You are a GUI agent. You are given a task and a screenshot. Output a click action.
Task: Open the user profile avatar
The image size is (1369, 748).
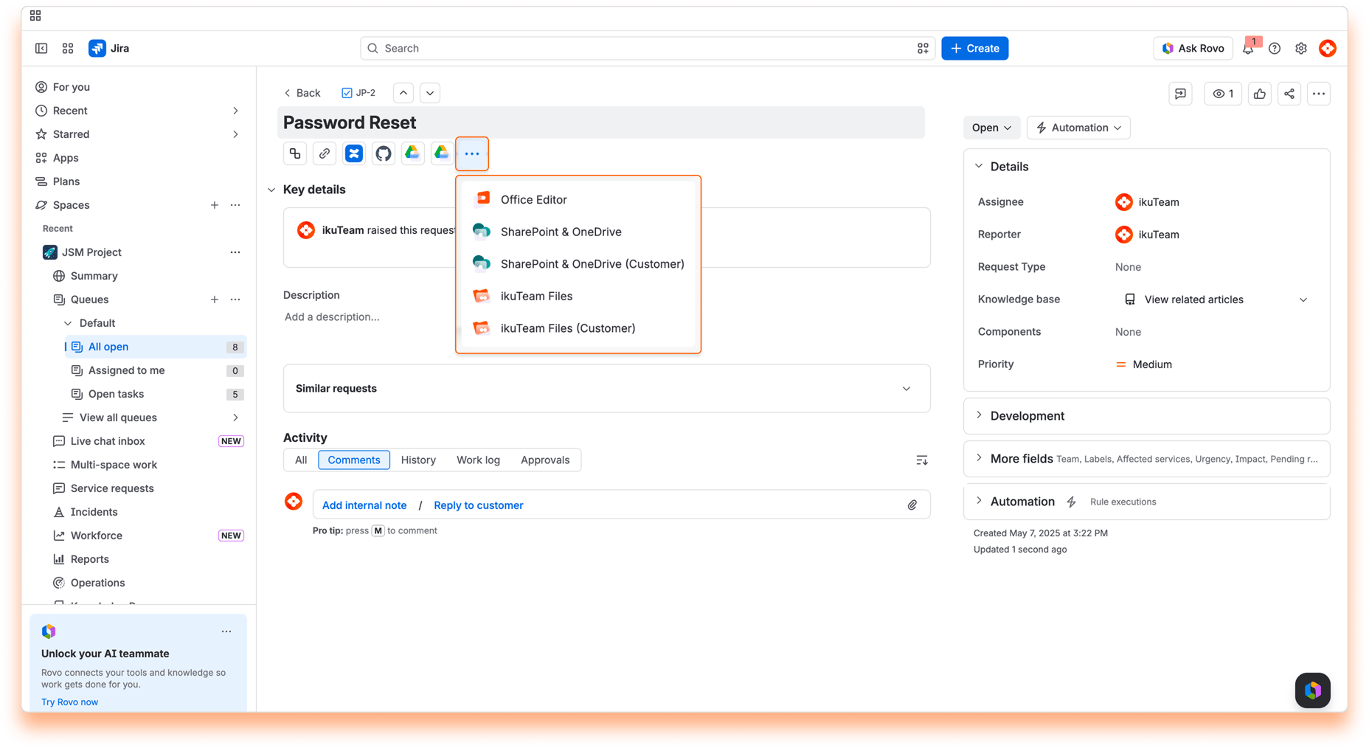tap(1328, 49)
